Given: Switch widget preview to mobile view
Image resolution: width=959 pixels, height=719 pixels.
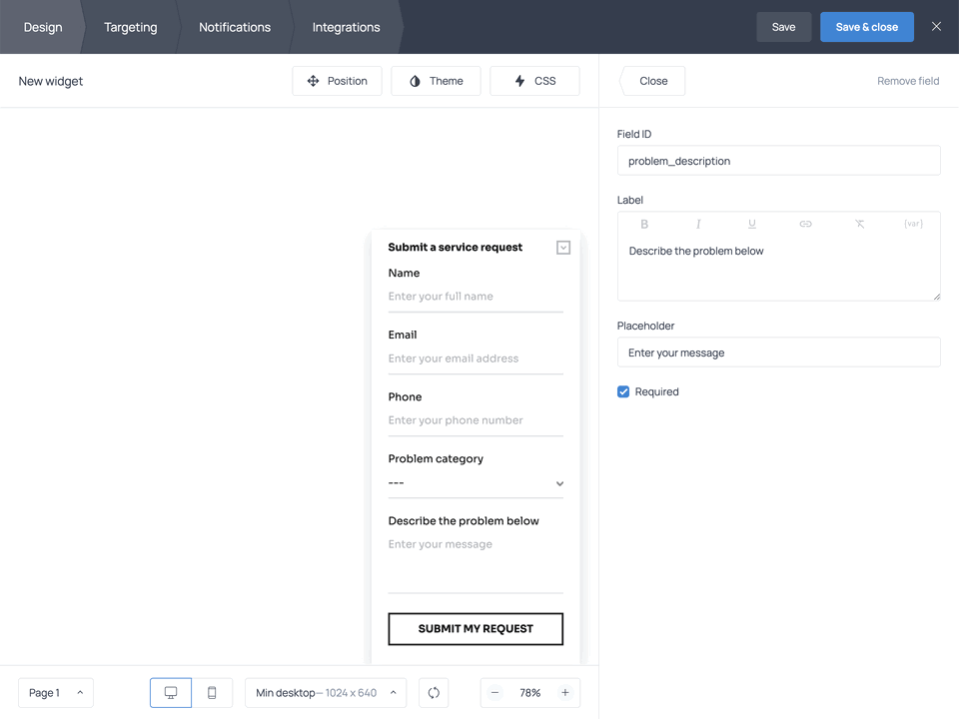Looking at the screenshot, I should point(212,692).
